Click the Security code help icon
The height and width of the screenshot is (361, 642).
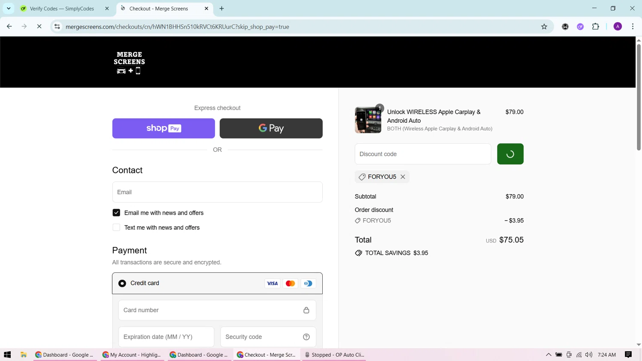click(306, 337)
